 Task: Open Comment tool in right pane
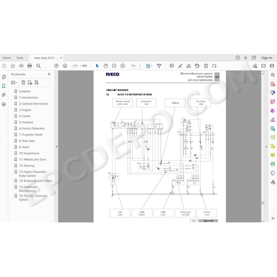click(x=273, y=155)
